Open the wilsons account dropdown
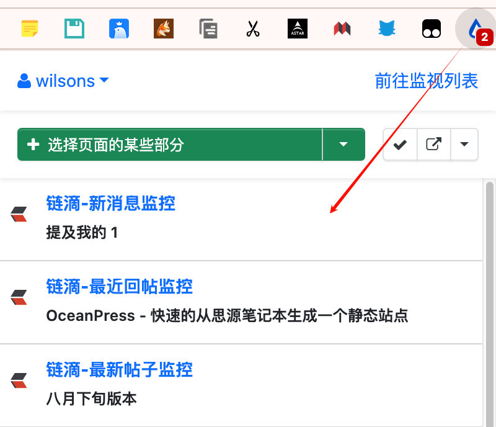The width and height of the screenshot is (496, 427). (63, 81)
